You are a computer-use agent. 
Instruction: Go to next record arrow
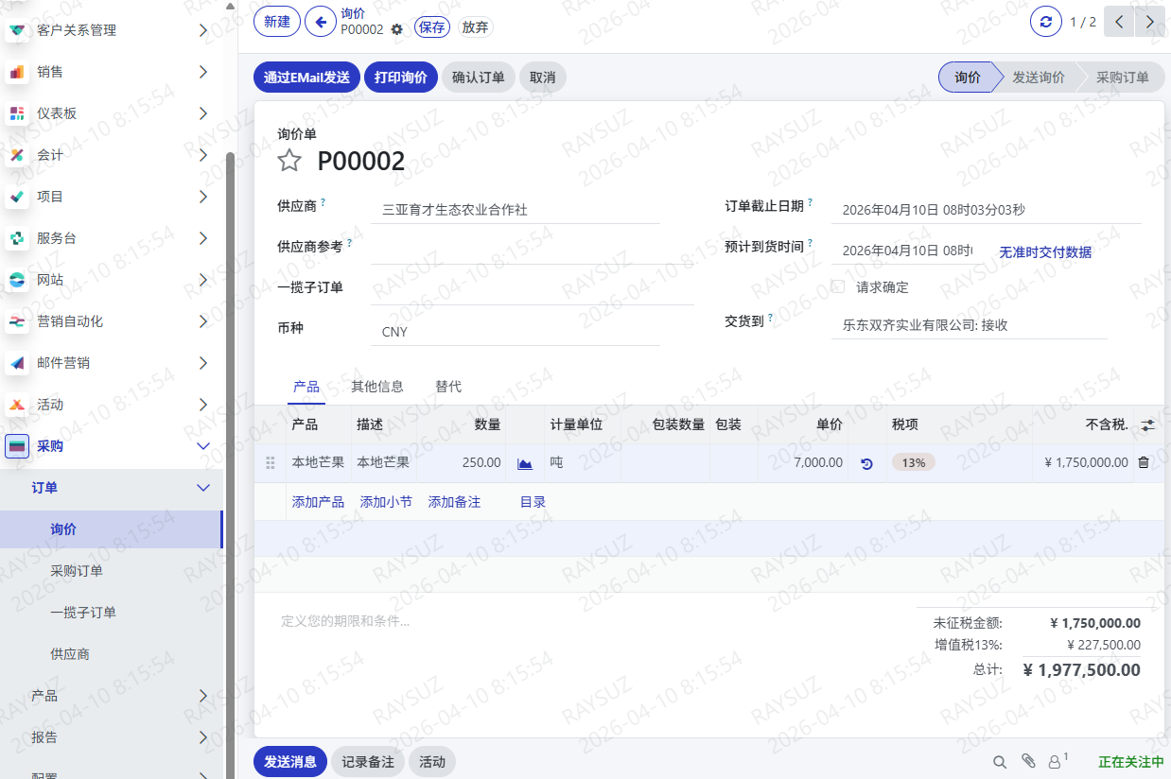(x=1150, y=22)
